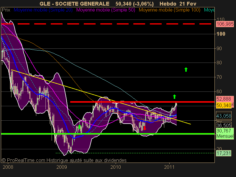The width and height of the screenshot is (236, 177).
Task: Click the 43,058 moving average tag
Action: tap(224, 116)
